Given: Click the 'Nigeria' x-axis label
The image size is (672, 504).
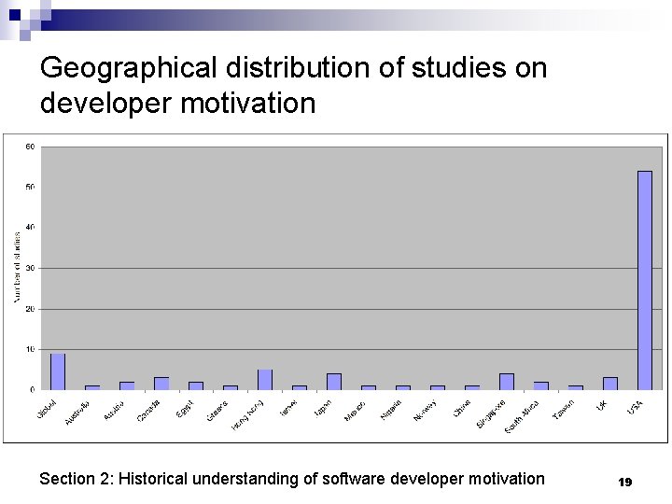Looking at the screenshot, I should [x=391, y=410].
